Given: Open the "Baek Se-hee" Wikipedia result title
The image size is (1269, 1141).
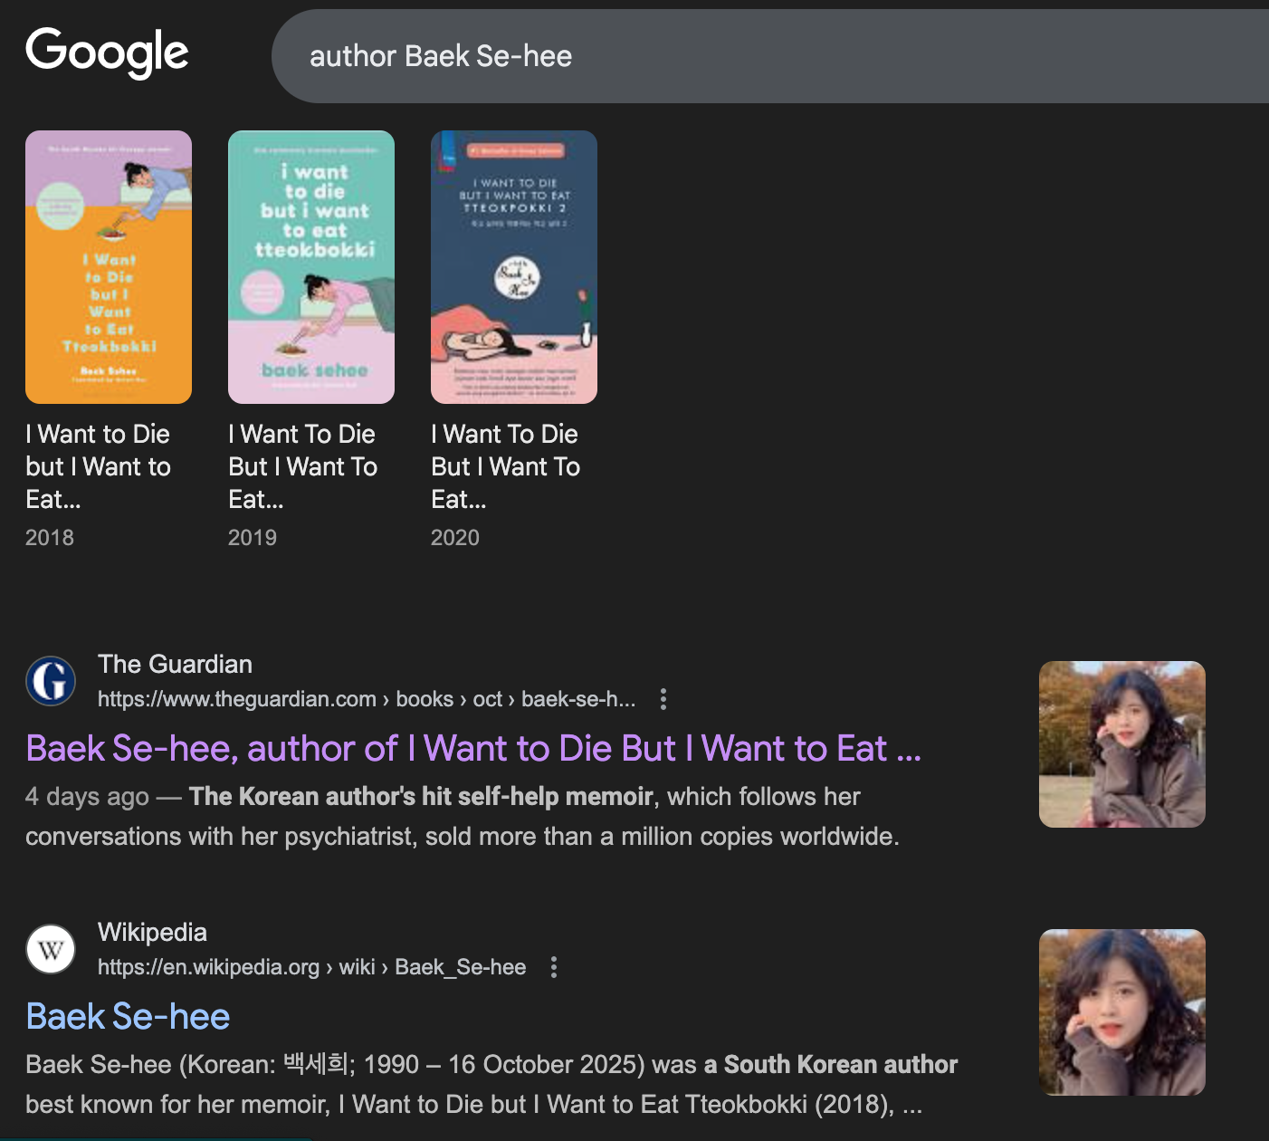Looking at the screenshot, I should click(128, 1017).
